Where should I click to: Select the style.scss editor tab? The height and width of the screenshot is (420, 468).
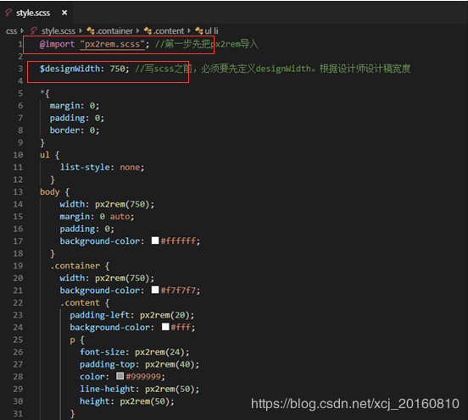click(36, 13)
